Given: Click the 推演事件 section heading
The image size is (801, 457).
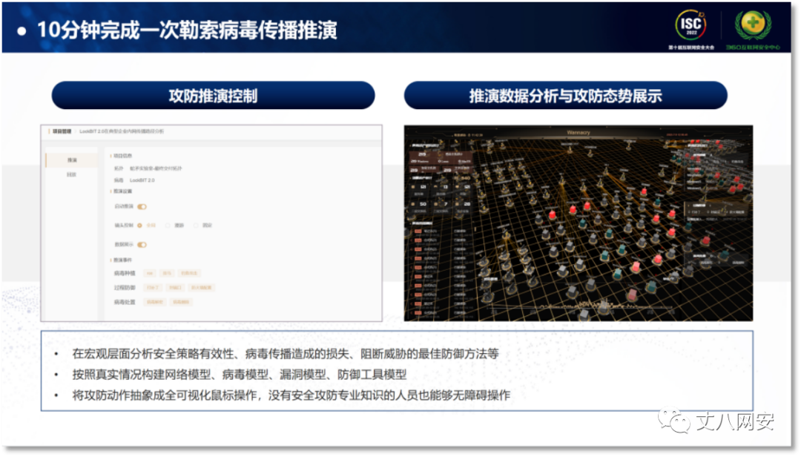Looking at the screenshot, I should point(122,260).
